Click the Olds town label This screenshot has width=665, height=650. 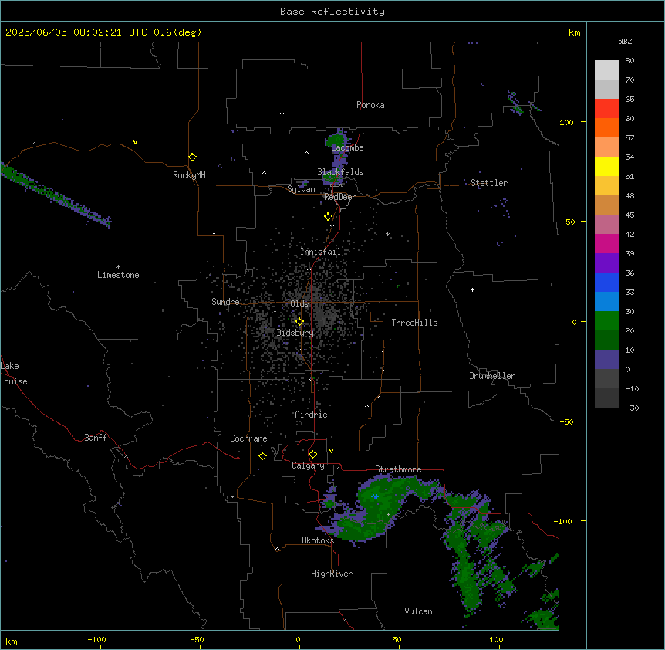point(299,304)
